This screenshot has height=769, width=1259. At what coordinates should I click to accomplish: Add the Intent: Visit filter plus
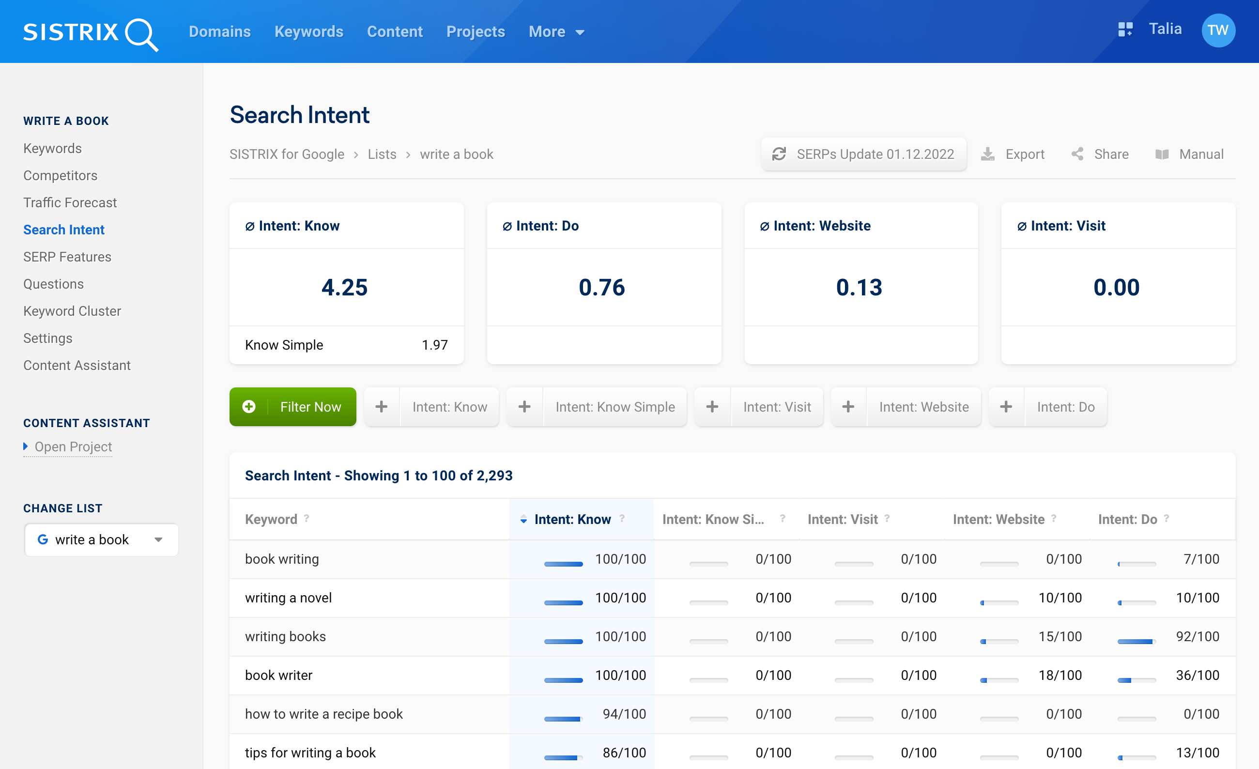tap(712, 407)
